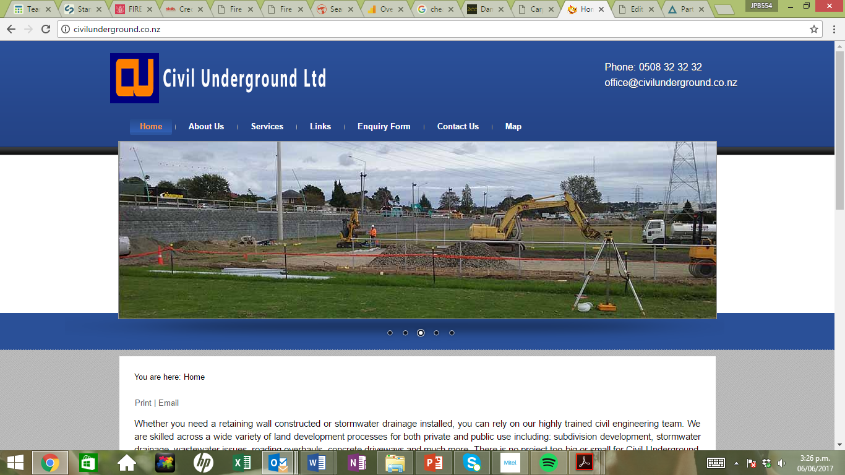Bookmark this page with the star icon
845x475 pixels.
point(814,29)
